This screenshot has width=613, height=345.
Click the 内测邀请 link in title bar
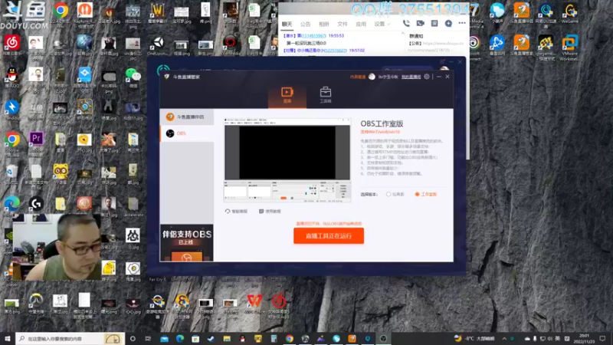pos(357,77)
